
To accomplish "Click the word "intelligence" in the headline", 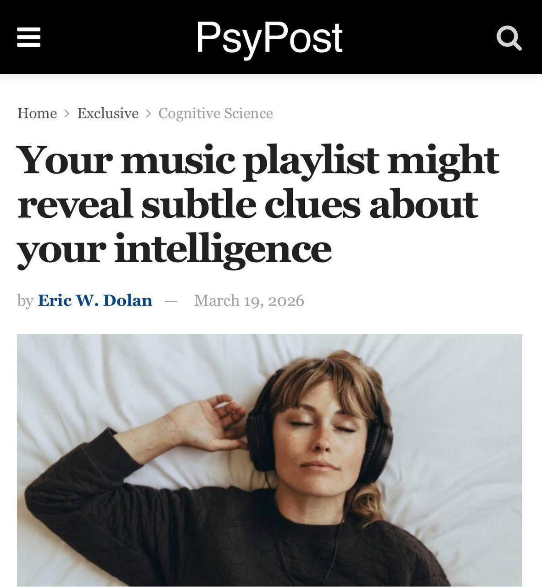I will point(223,250).
